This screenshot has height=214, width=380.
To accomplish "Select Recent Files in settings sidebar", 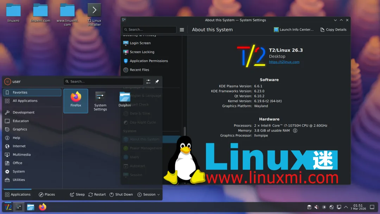I will (x=151, y=70).
